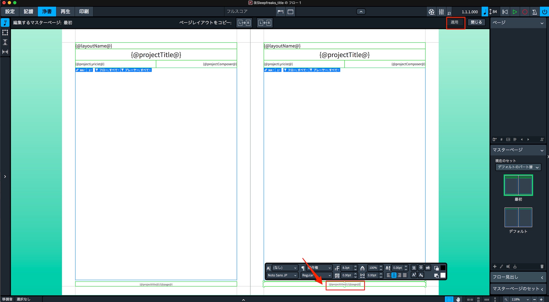Select the frames tool in left toolbox
The image size is (549, 302).
[x=5, y=33]
